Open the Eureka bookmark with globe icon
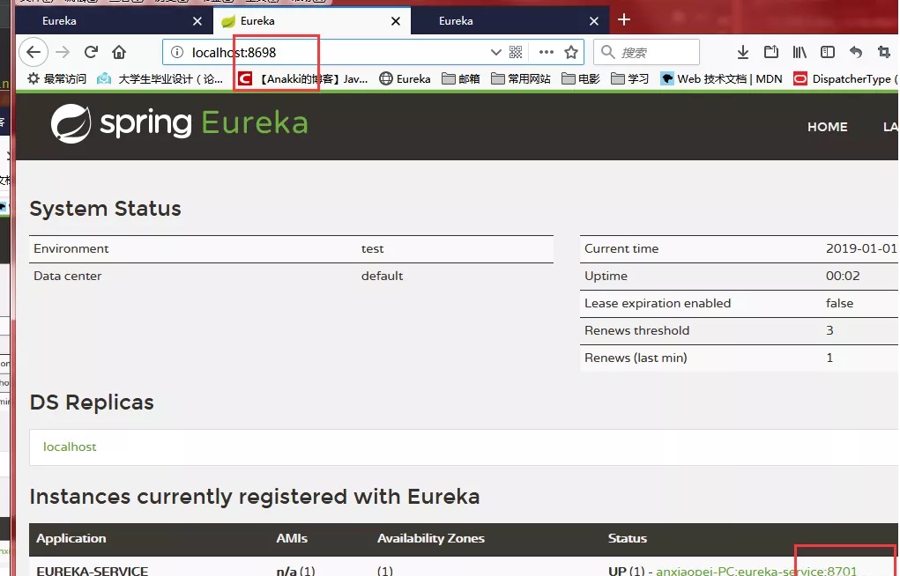 click(405, 78)
